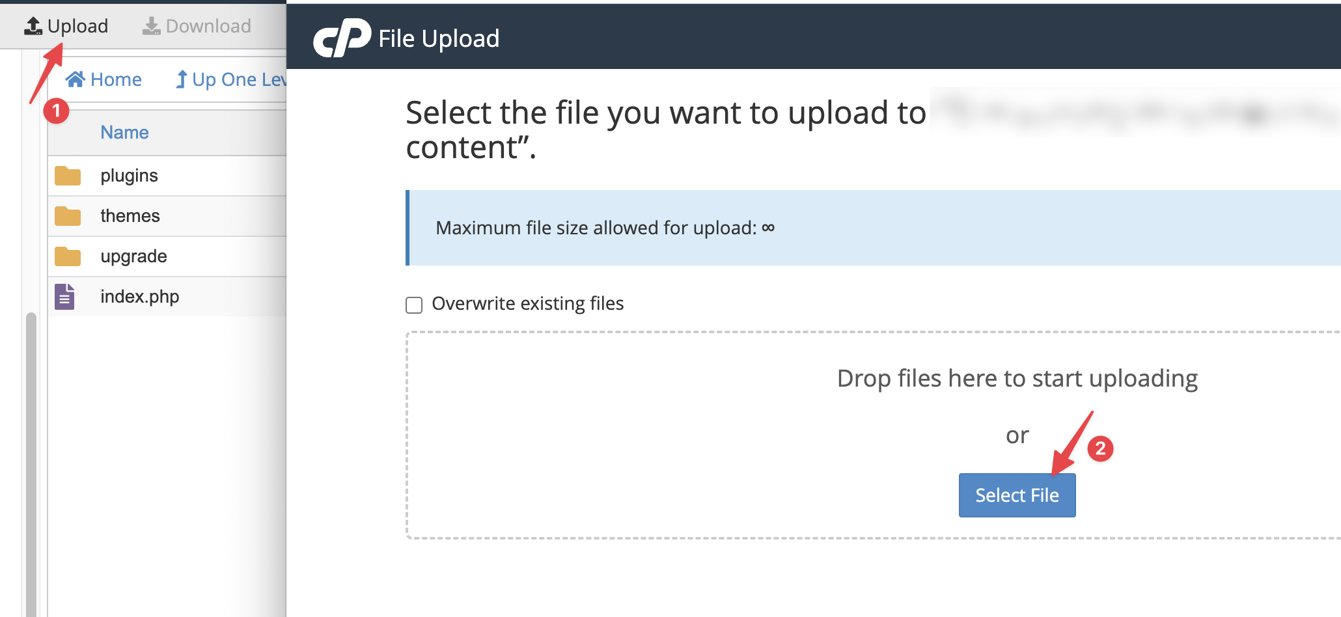Click the drop files upload area

tap(873, 435)
